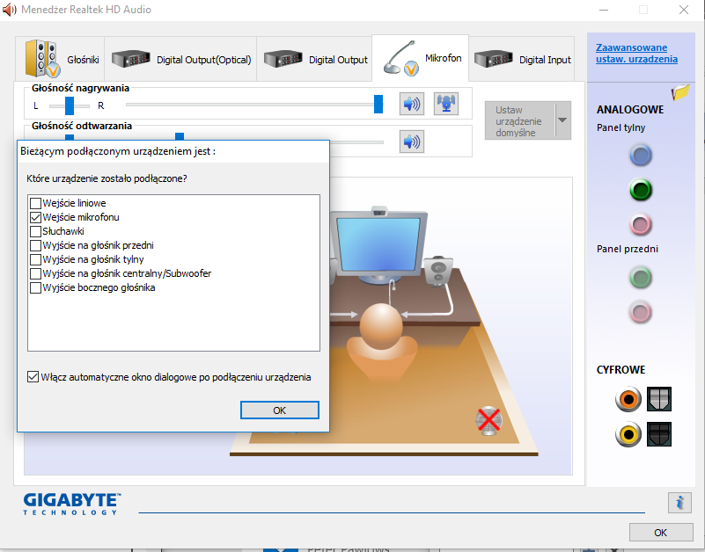The width and height of the screenshot is (705, 552).
Task: Open Zaawansowane ustaw. urządzenia link
Action: click(x=636, y=53)
